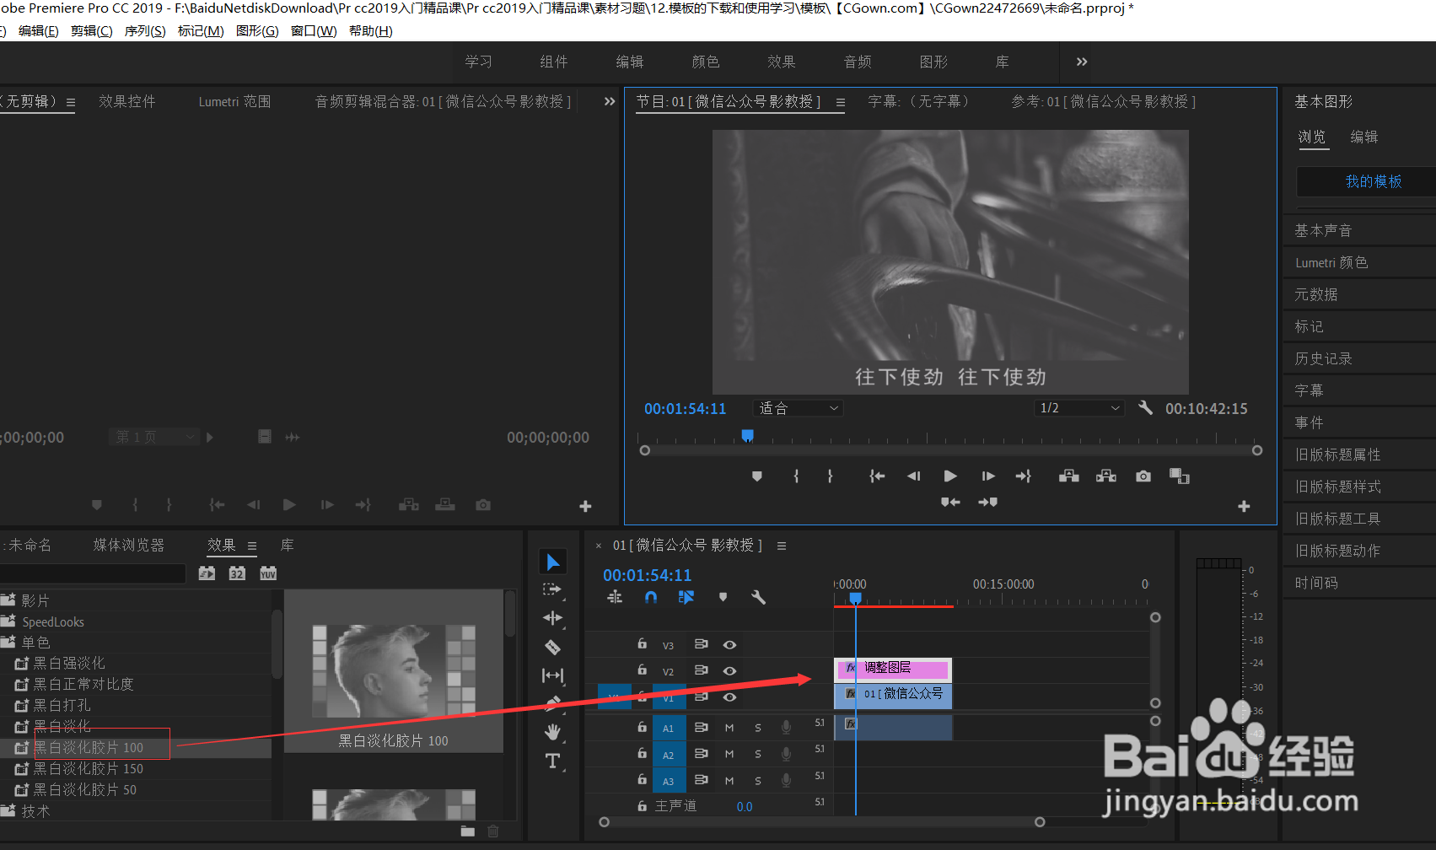
Task: Expand the overflow workspaces chevron
Action: (x=1082, y=62)
